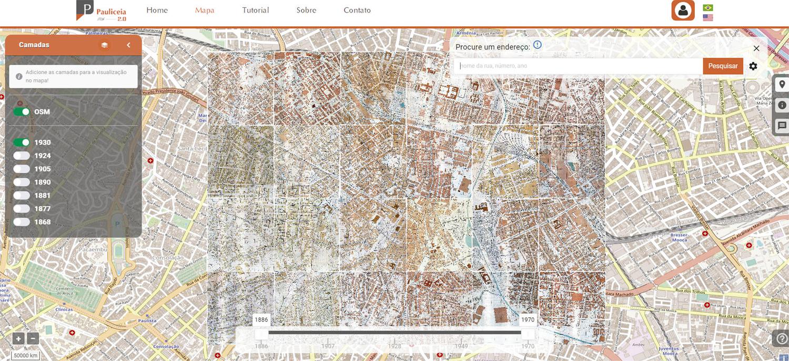Go to the Sobre page
This screenshot has height=361, width=789.
(x=306, y=10)
